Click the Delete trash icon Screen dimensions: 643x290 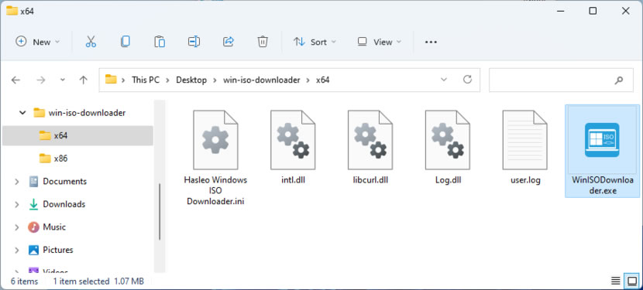263,41
